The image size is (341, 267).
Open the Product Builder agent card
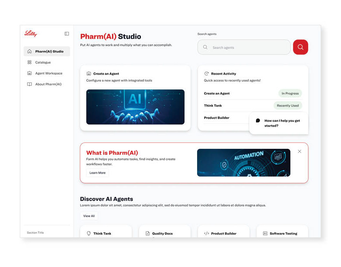(x=224, y=232)
